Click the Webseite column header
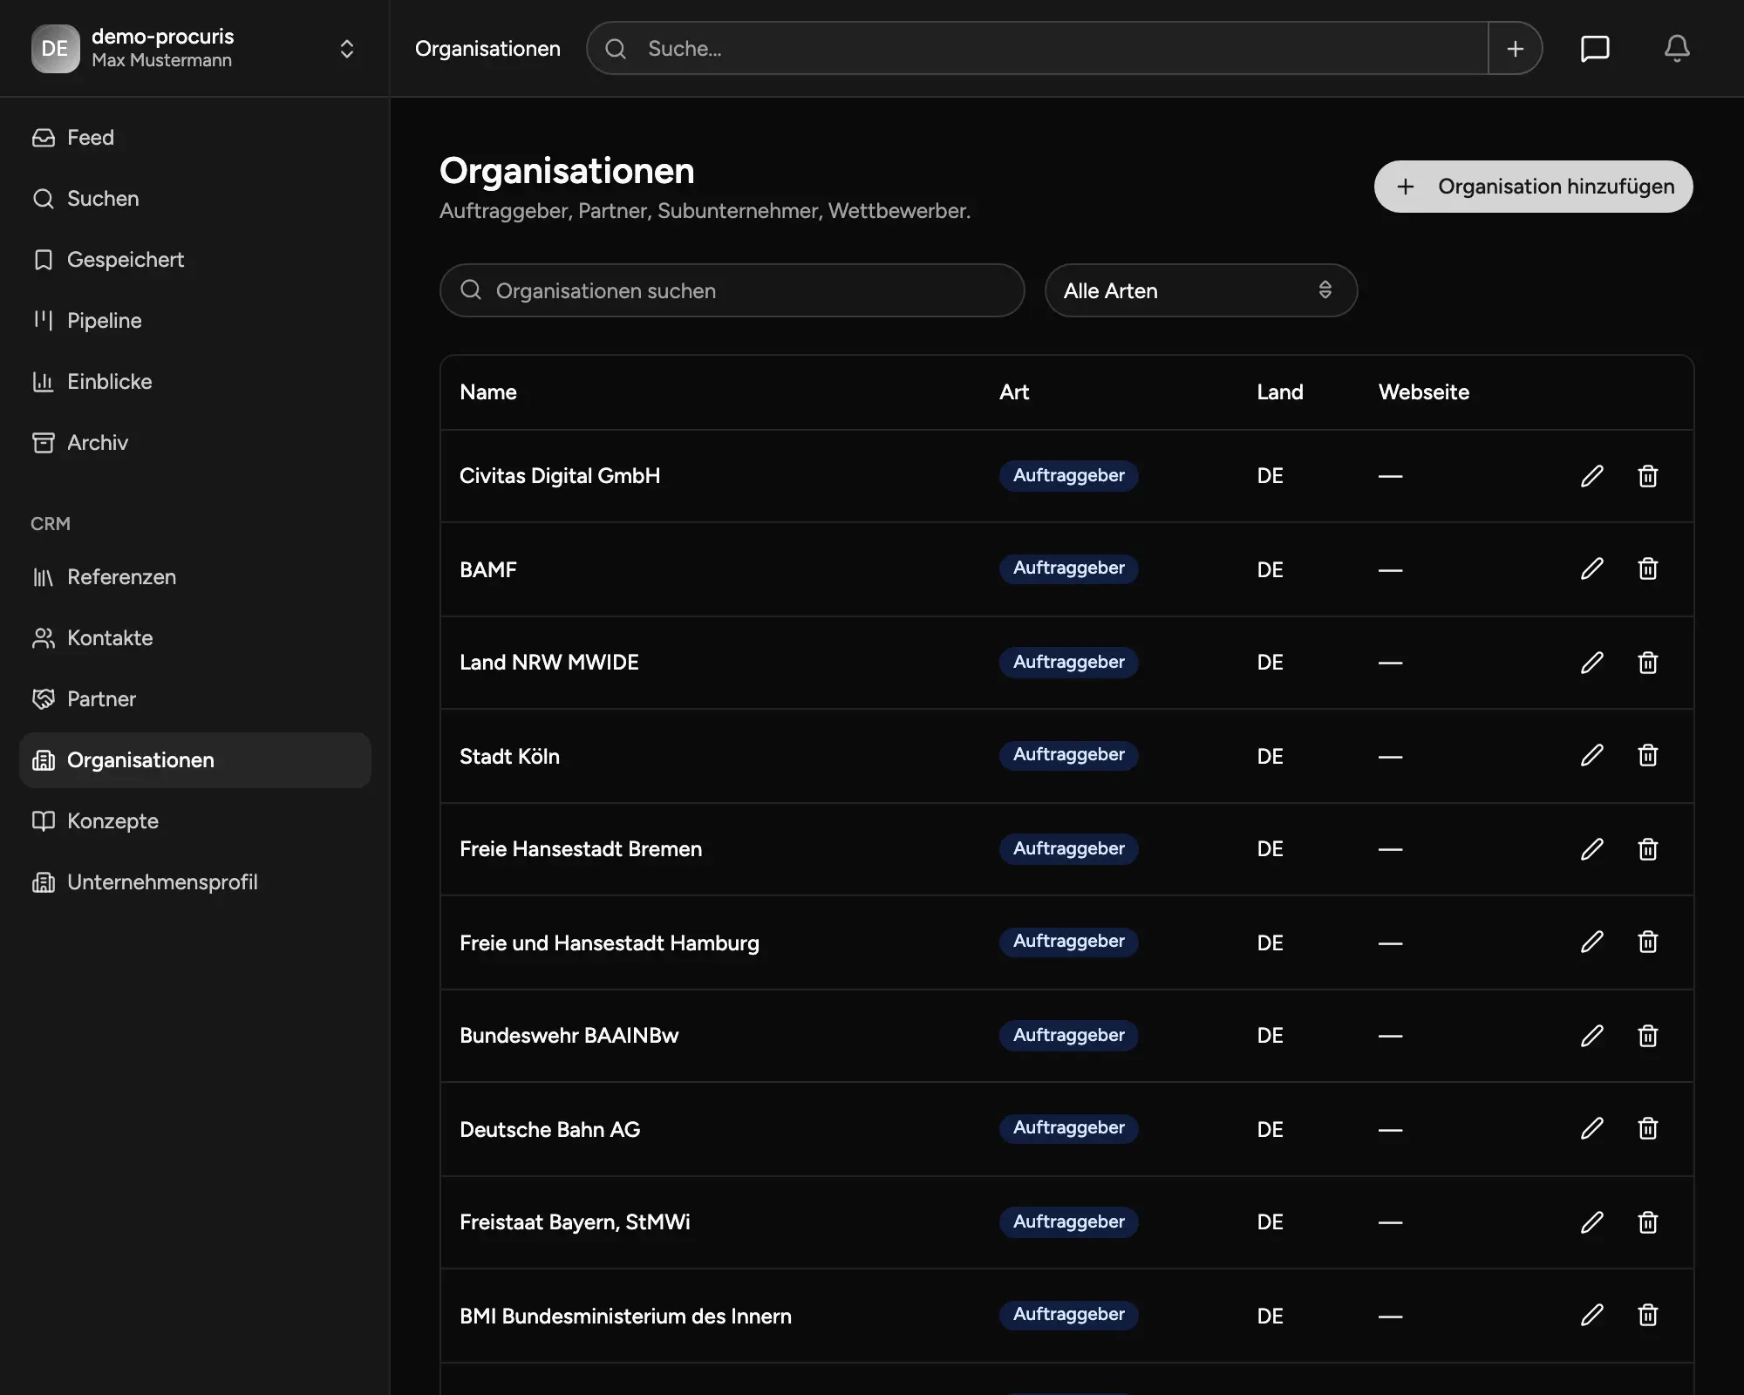This screenshot has width=1744, height=1395. pyautogui.click(x=1424, y=392)
